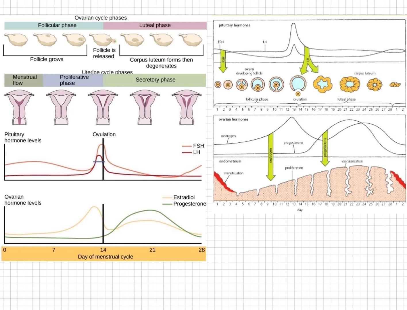Viewport: 407px width, 310px height.
Task: Select the corpus luteum icon on day 22
Action: pyautogui.click(x=350, y=84)
